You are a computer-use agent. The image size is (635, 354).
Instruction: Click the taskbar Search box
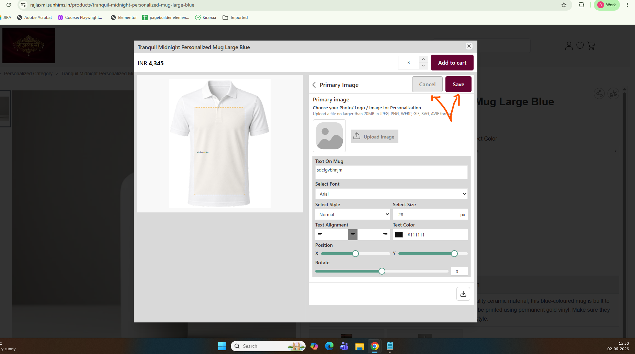(268, 346)
